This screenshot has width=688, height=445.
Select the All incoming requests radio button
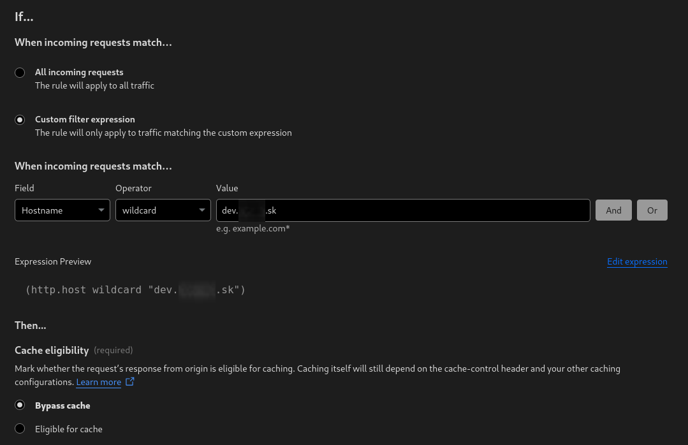click(x=20, y=73)
